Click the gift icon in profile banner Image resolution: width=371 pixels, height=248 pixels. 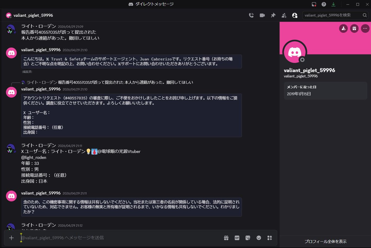coord(354,29)
